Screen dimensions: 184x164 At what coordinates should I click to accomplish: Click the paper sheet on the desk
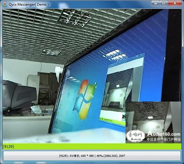(x=36, y=109)
